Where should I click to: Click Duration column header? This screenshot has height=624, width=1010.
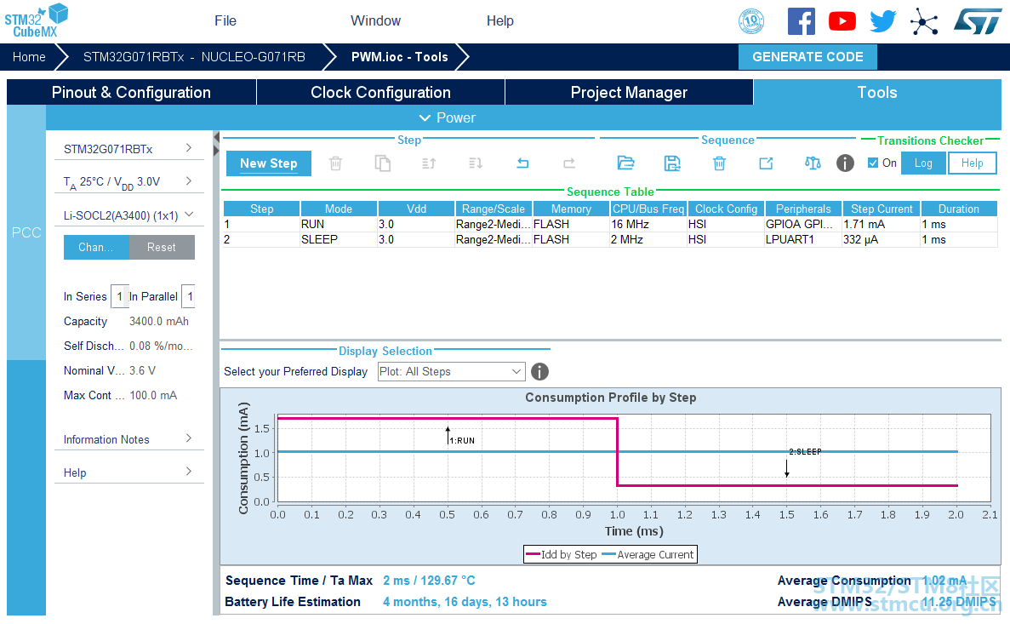(958, 209)
